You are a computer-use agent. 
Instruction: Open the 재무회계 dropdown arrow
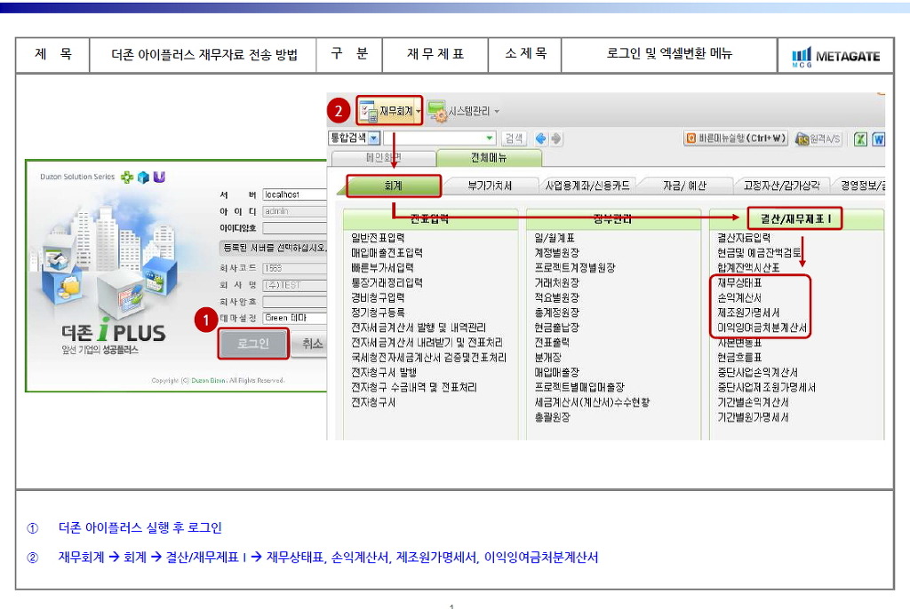click(418, 111)
